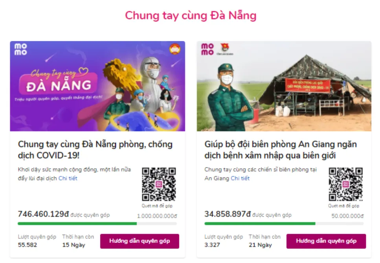Screen dimensions: 380x263
Task: Open Chi tiết for the An Giang campaign
Action: coord(240,178)
